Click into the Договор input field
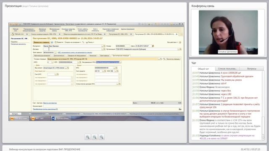This screenshot has height=151, width=269. click(73, 49)
